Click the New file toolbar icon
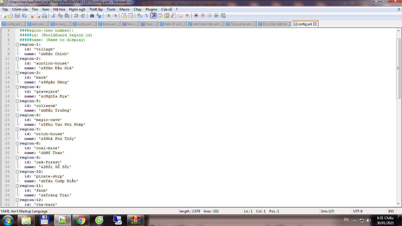402x226 pixels. (4, 16)
